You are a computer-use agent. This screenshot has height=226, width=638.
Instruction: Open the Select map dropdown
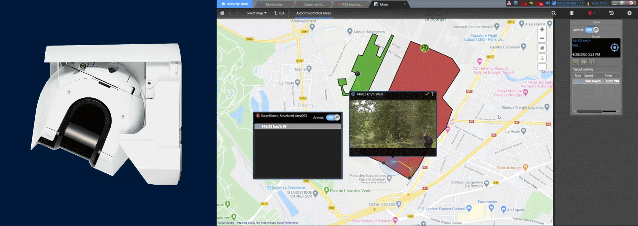(x=256, y=13)
